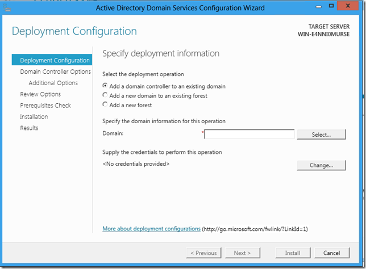Click the Domain: field label
The width and height of the screenshot is (366, 269).
113,133
